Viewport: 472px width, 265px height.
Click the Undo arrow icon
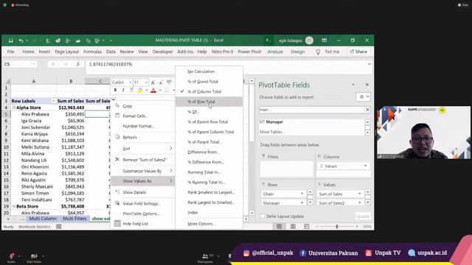pyautogui.click(x=21, y=40)
